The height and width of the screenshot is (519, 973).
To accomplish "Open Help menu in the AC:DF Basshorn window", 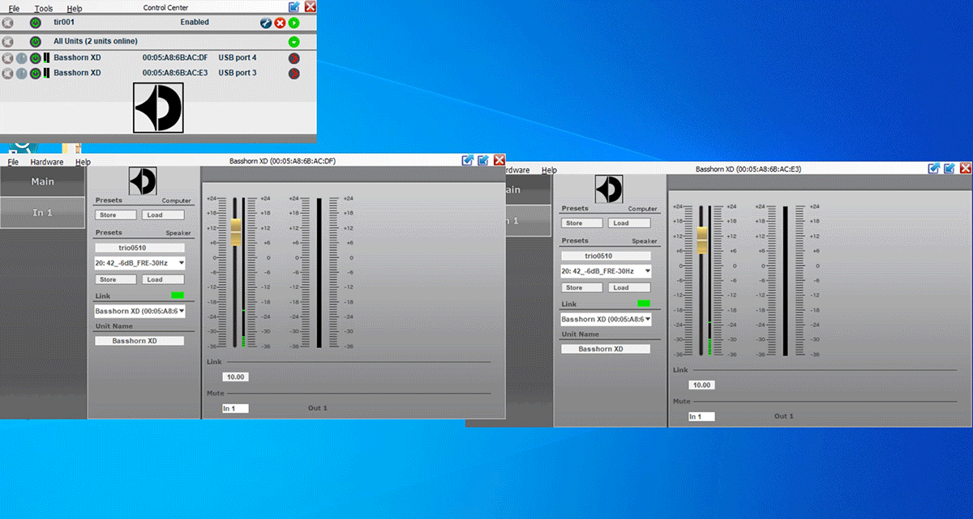I will (83, 162).
